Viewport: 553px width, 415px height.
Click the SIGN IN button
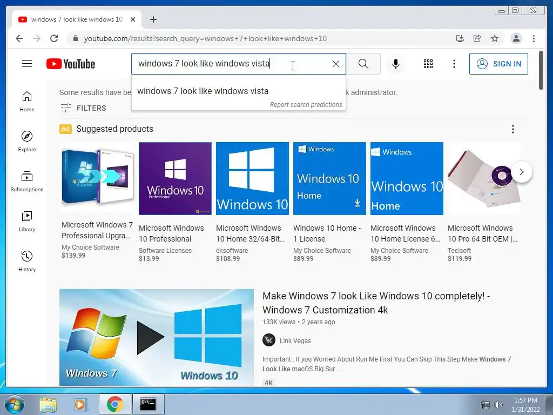498,64
